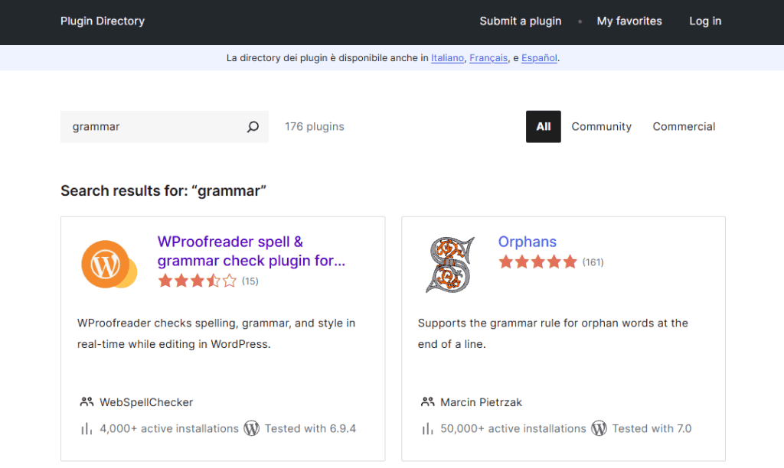The image size is (784, 468).
Task: Click the (161) review count
Action: pos(593,262)
